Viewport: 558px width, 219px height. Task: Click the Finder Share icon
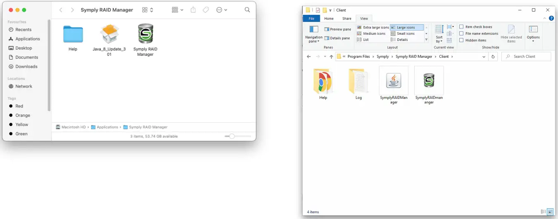tap(193, 10)
